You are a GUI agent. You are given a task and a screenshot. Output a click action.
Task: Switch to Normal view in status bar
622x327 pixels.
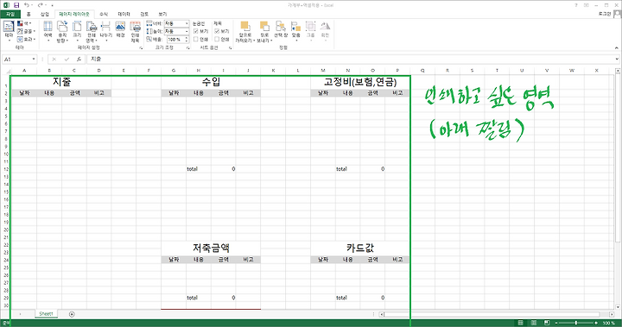coord(520,323)
